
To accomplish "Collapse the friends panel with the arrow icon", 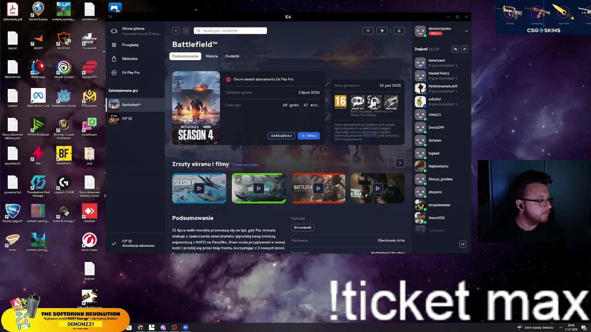I will (x=463, y=244).
